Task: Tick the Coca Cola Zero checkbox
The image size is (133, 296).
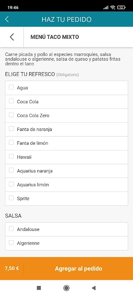Action: (11, 115)
